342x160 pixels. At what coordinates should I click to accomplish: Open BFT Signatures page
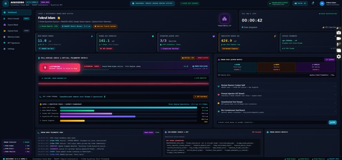(x=17, y=43)
